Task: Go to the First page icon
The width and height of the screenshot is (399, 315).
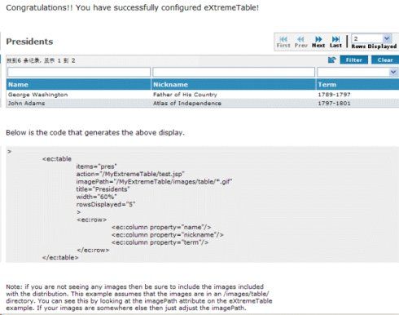Action: 283,39
